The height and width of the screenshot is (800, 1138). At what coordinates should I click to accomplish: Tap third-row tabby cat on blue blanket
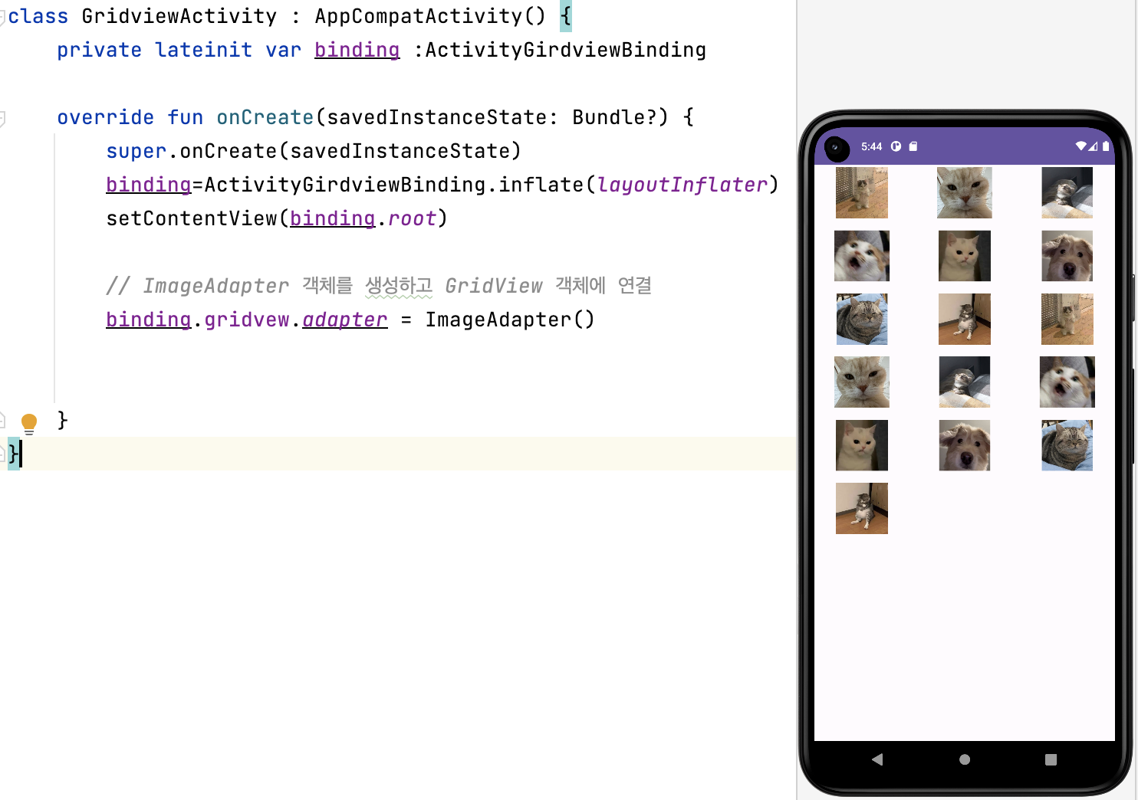[x=862, y=319]
